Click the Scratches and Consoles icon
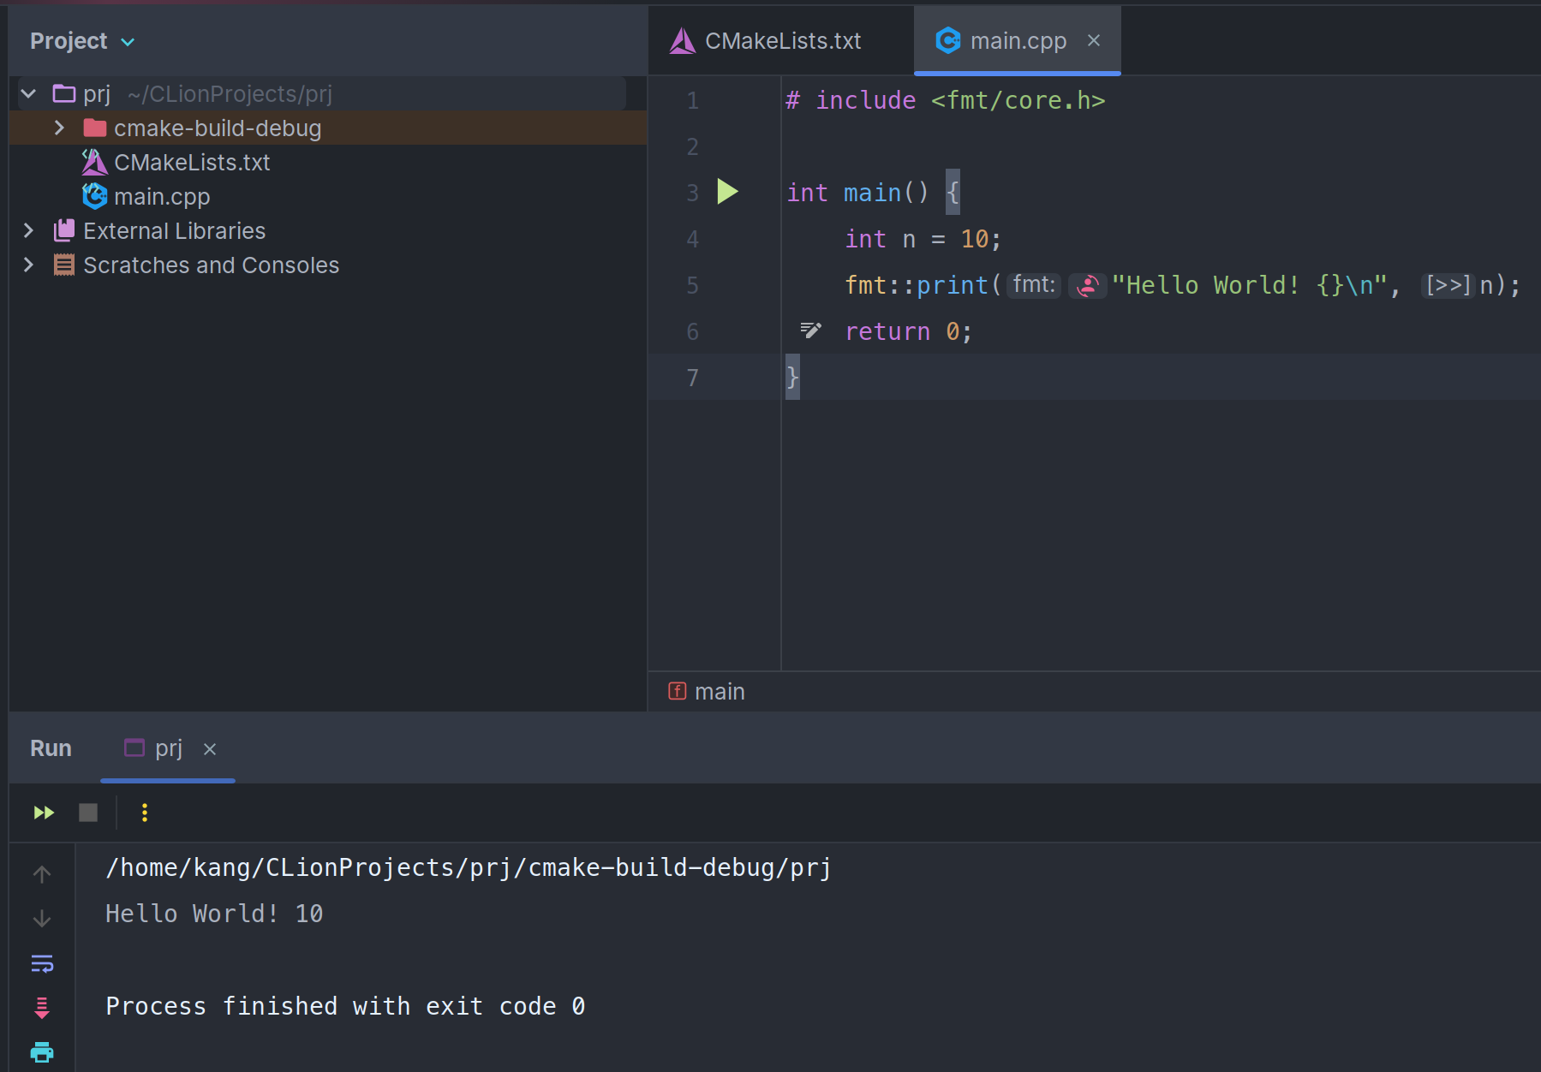 [64, 265]
